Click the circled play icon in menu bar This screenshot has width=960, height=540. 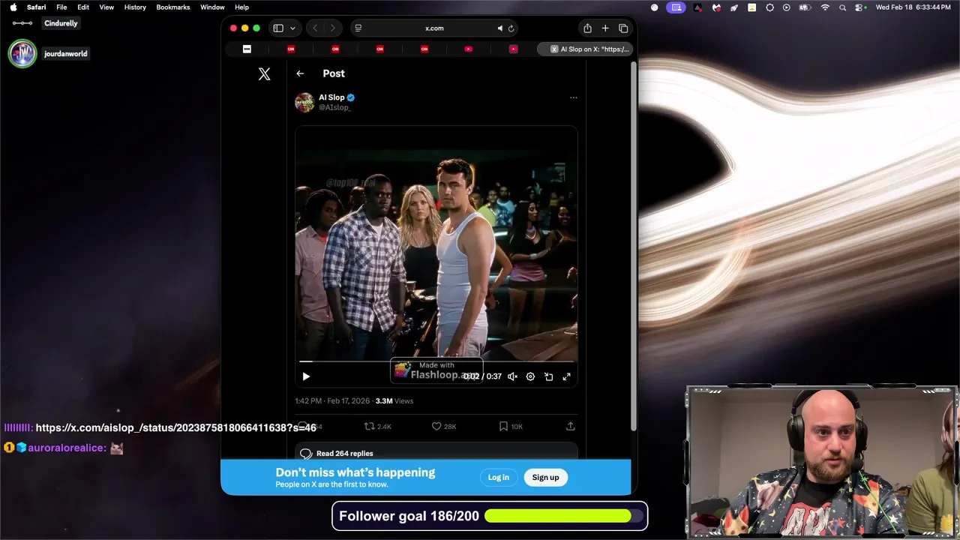(786, 7)
